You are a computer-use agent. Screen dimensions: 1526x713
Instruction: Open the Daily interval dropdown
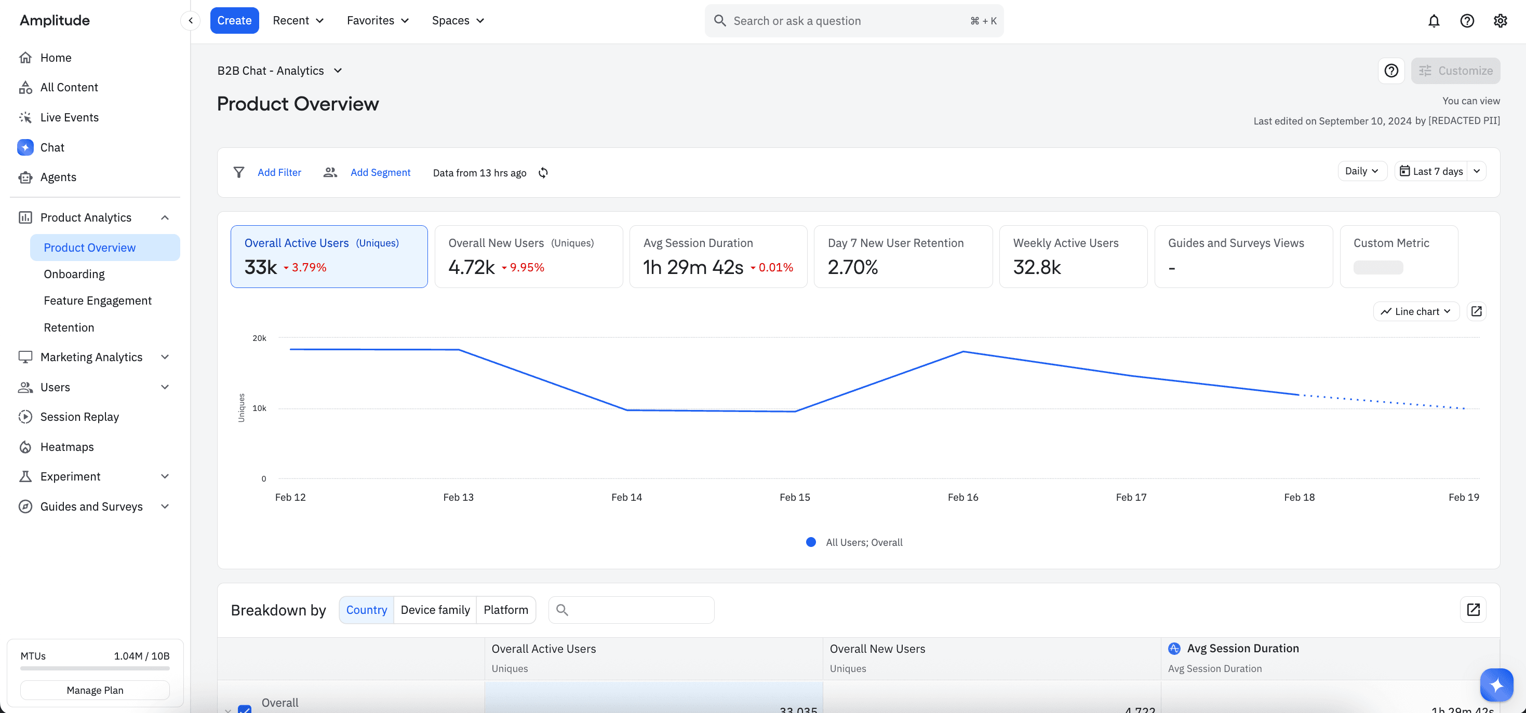[x=1361, y=171]
